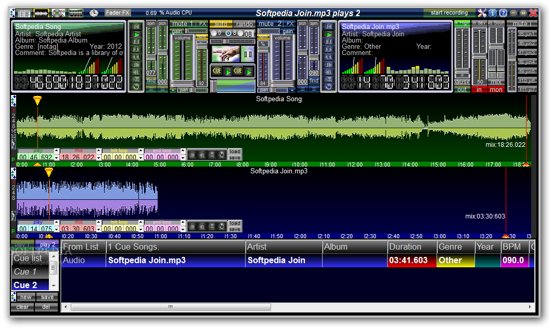Select Cue 1 in cue list
Screen dimensions: 551x328
point(31,271)
